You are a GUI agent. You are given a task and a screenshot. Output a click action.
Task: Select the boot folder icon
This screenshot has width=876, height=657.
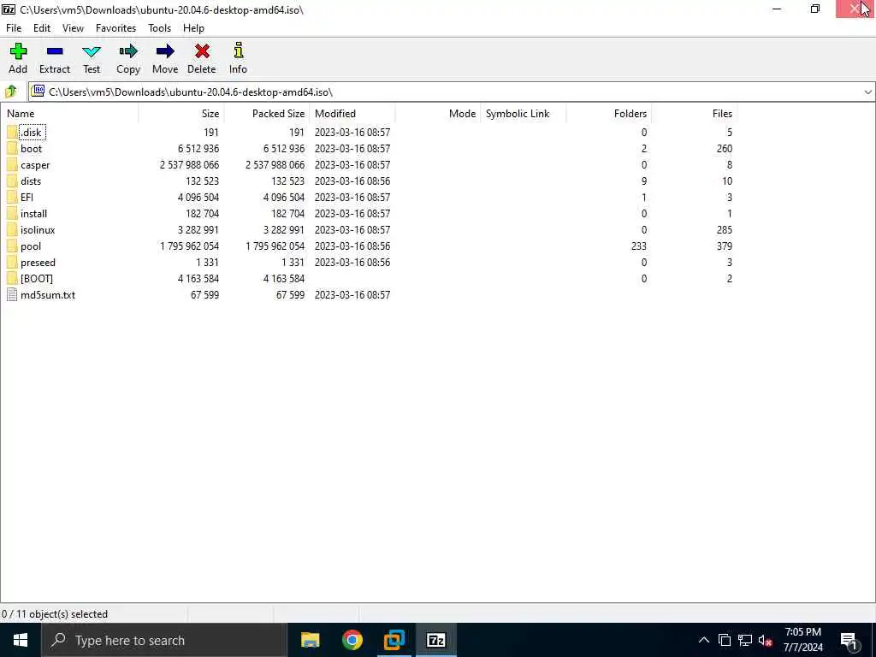(12, 149)
